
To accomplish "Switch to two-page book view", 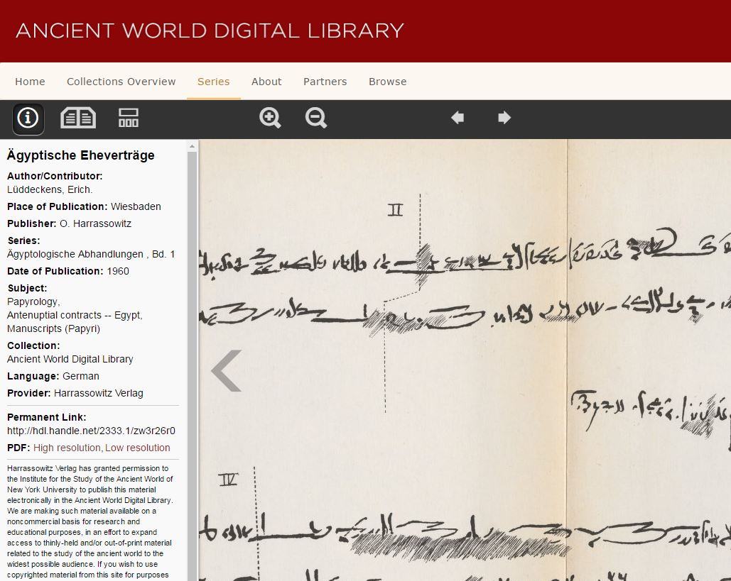I will click(x=78, y=118).
